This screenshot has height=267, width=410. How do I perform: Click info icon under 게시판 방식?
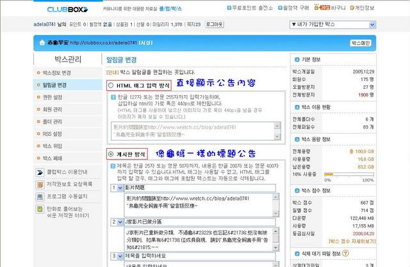[x=113, y=166]
